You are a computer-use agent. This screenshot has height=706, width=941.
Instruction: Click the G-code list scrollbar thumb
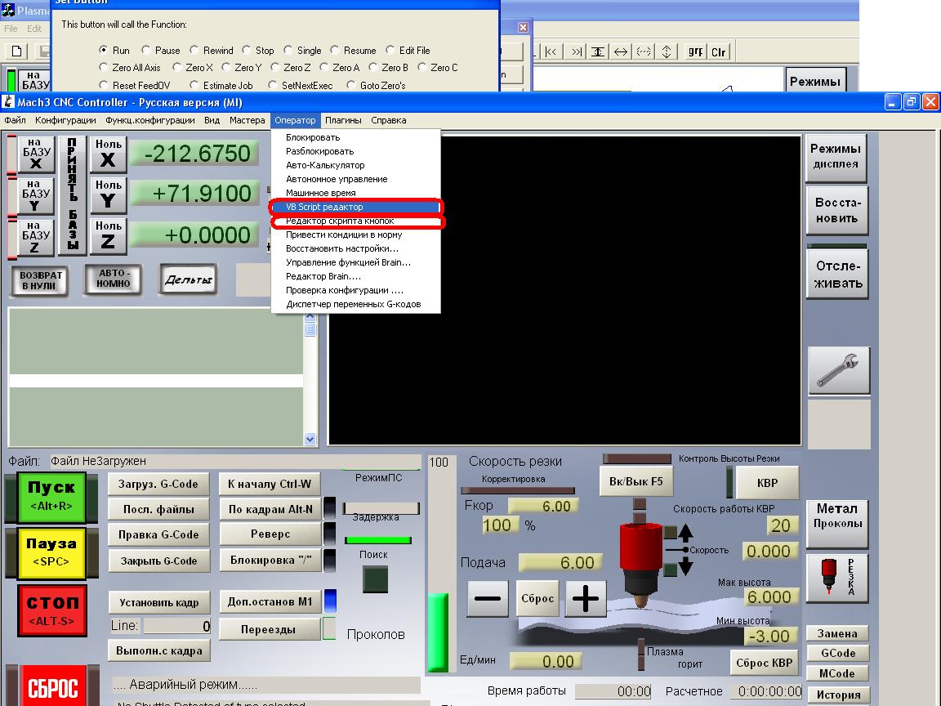pos(310,329)
